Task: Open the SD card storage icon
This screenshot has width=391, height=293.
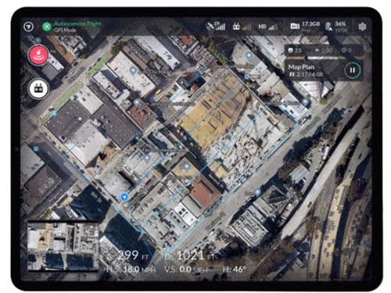Action: 295,27
